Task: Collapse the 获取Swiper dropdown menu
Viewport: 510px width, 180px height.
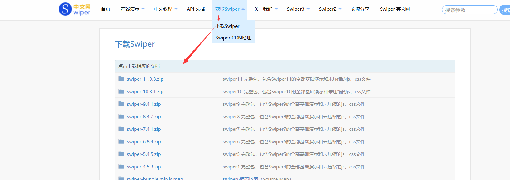Action: click(x=230, y=9)
